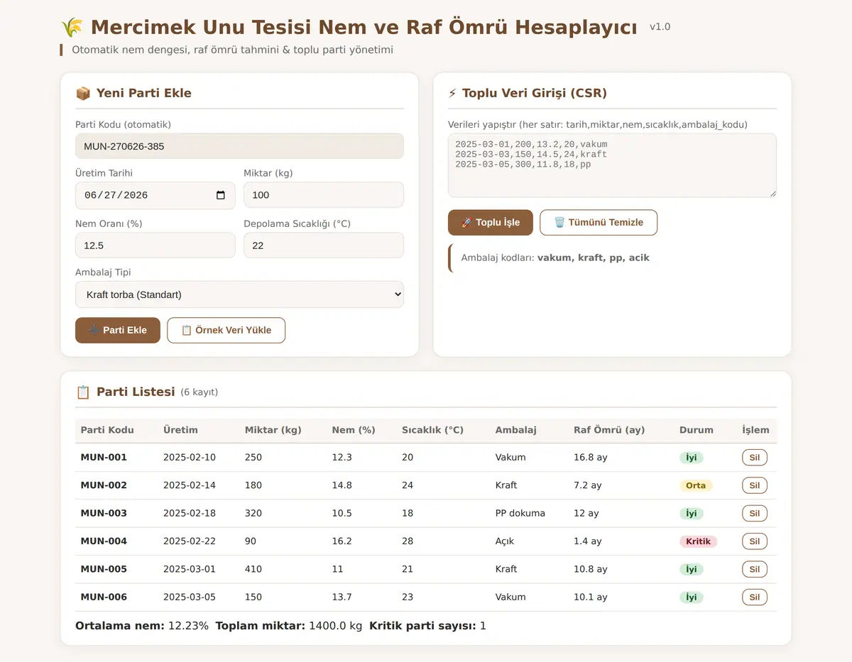Click into the bulk CSV textarea

tap(612, 165)
